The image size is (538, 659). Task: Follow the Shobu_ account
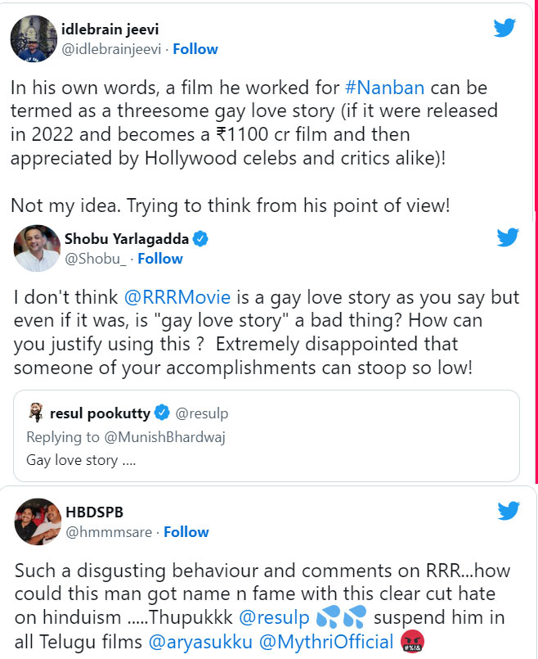click(160, 259)
